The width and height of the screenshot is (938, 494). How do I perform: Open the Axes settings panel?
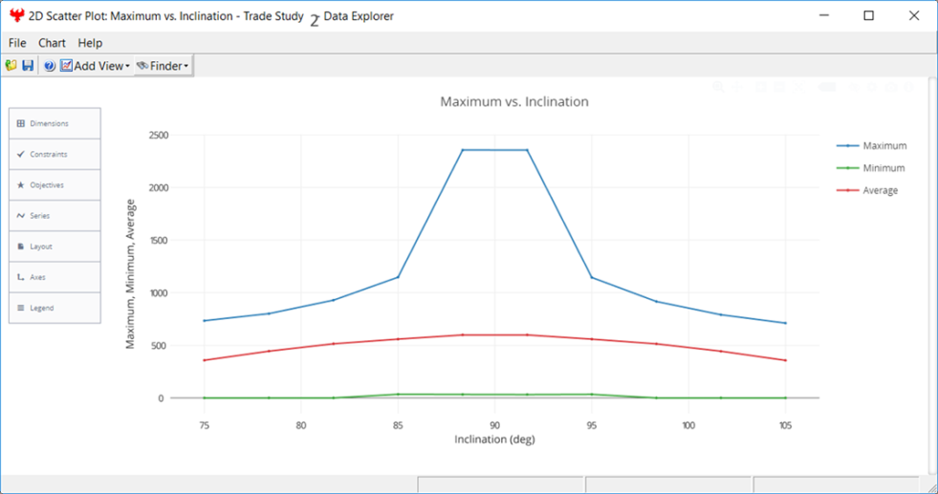[55, 277]
